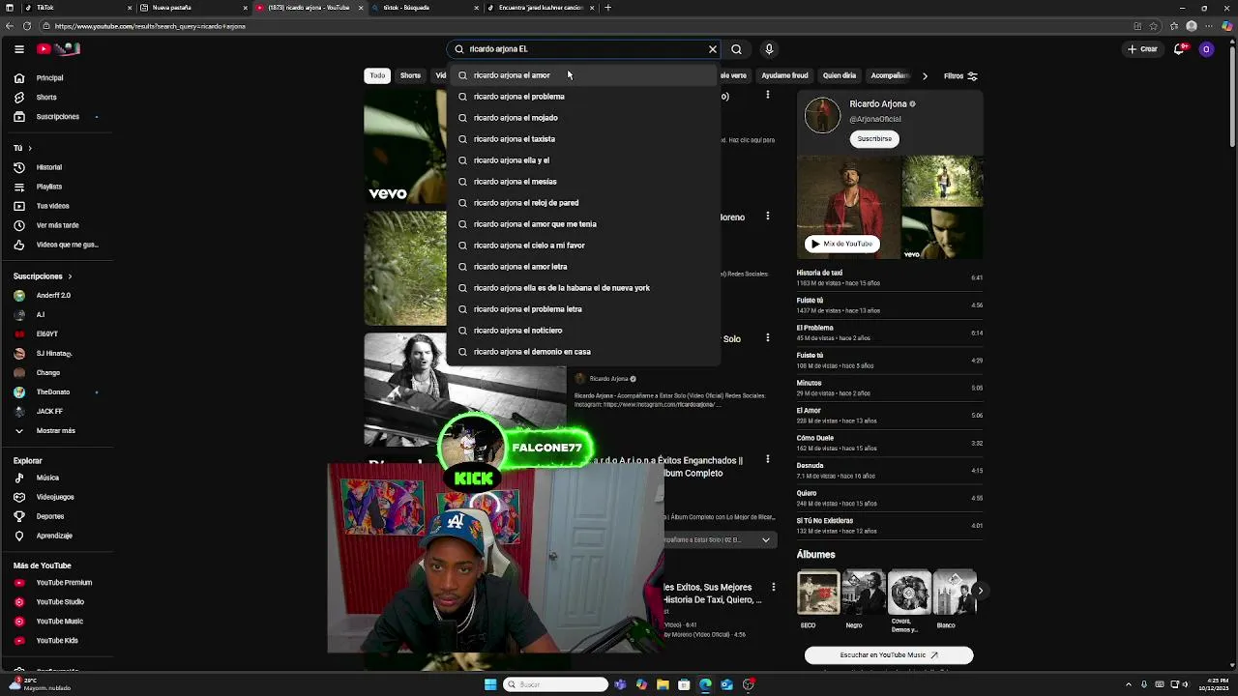Open Ver más tarde list
This screenshot has height=696, width=1238.
(57, 225)
